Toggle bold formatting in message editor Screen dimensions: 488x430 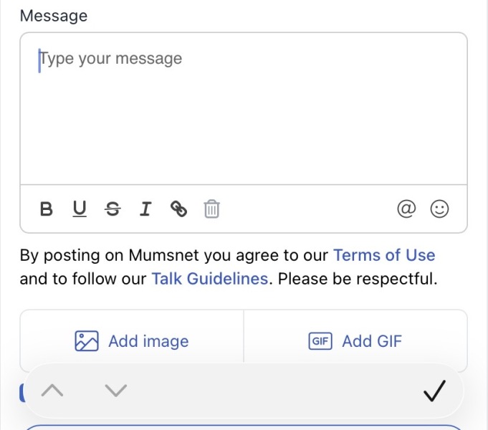pos(47,209)
